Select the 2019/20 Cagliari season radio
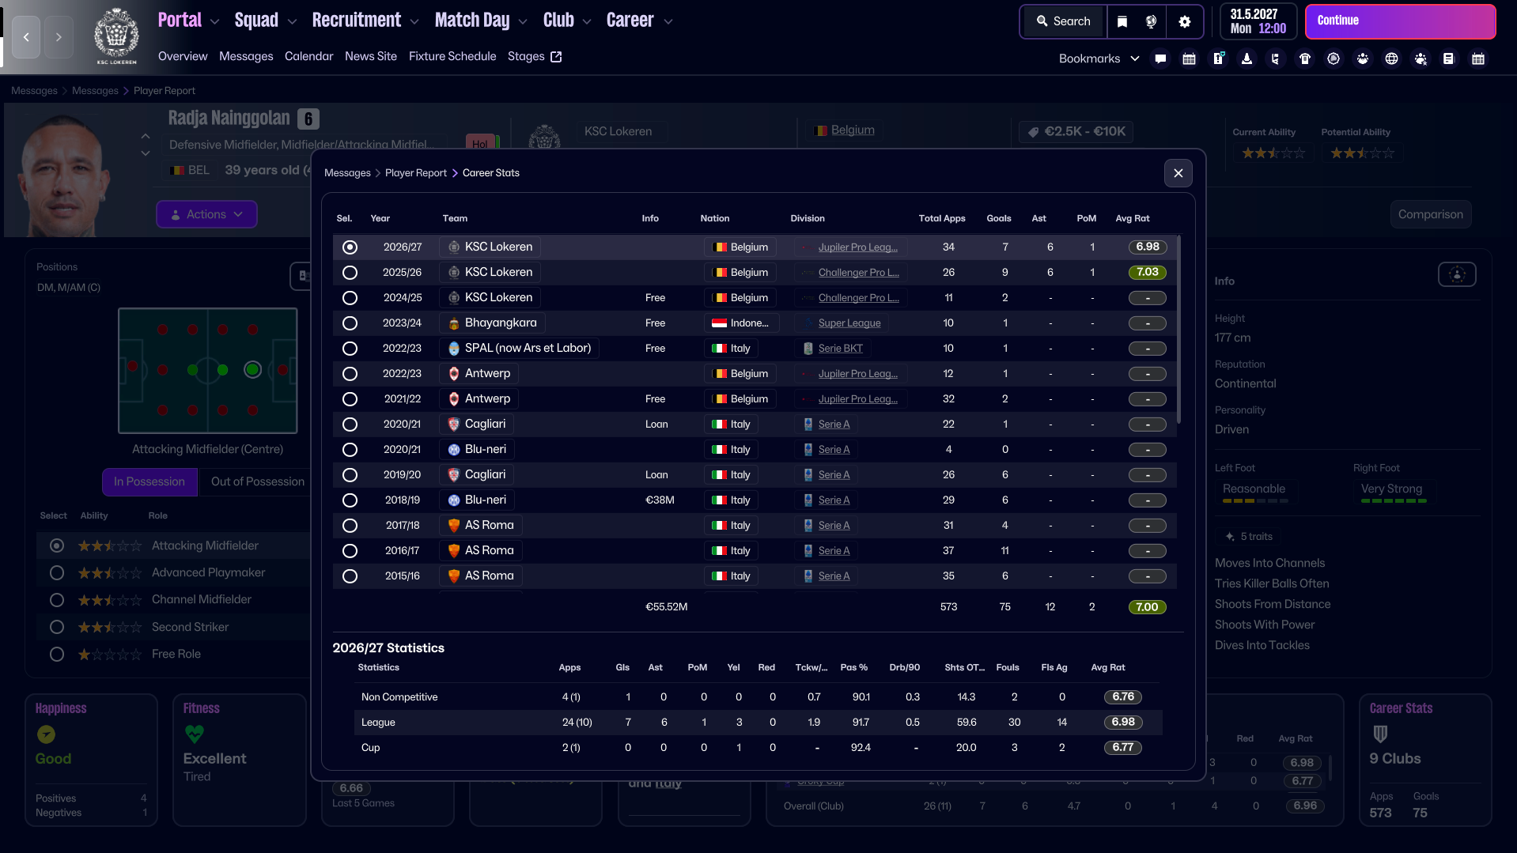1517x853 pixels. click(350, 475)
